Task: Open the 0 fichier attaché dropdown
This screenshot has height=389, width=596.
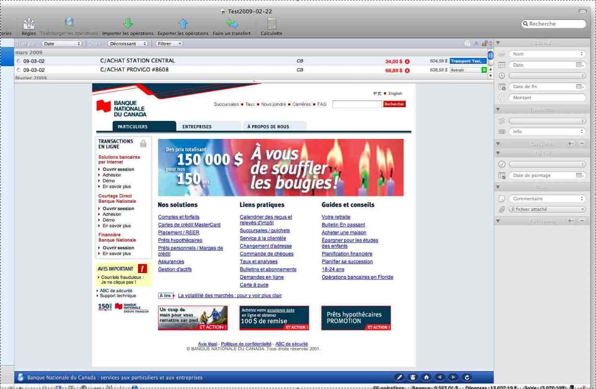Action: click(547, 209)
